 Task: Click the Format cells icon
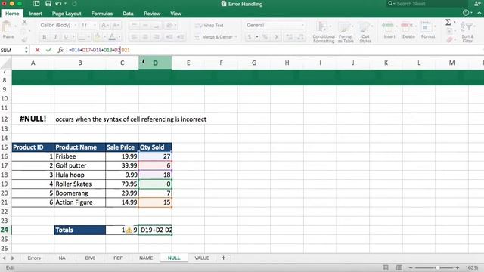pos(427,26)
